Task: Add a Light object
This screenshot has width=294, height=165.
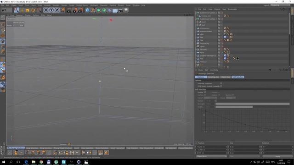Action: 126,10
